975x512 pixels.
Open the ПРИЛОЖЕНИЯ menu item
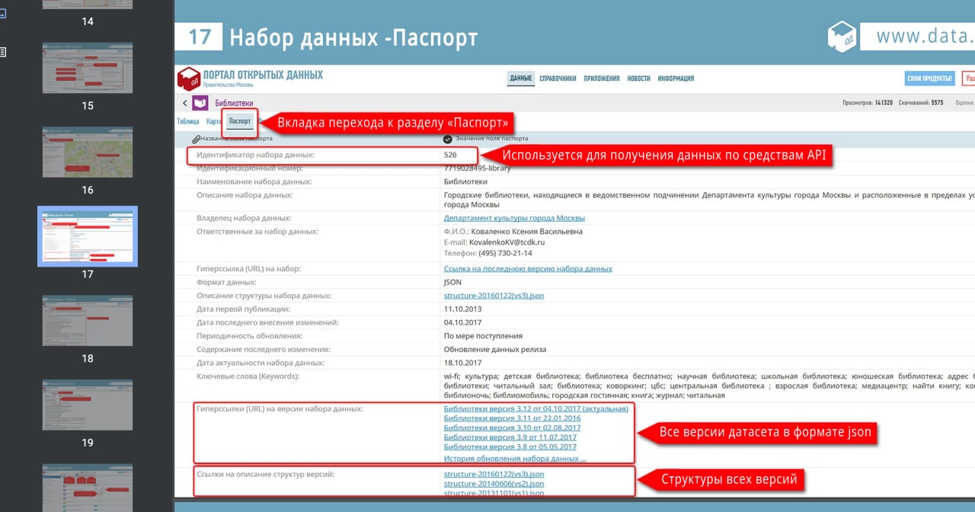[602, 78]
